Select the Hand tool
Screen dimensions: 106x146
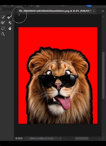tap(10, 28)
